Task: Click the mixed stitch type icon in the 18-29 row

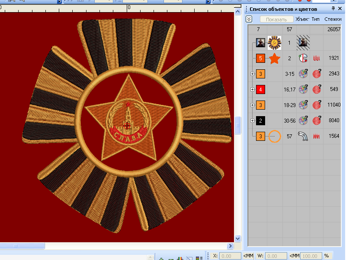Action: point(317,105)
